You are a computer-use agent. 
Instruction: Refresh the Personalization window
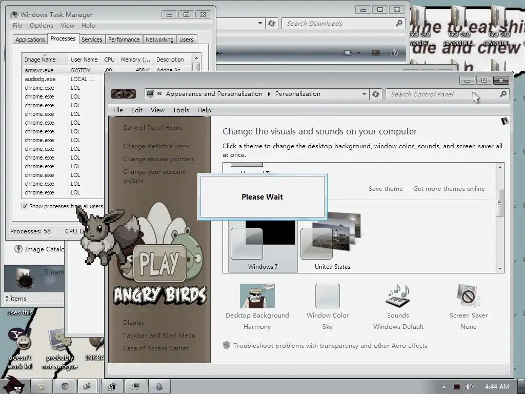coord(376,94)
